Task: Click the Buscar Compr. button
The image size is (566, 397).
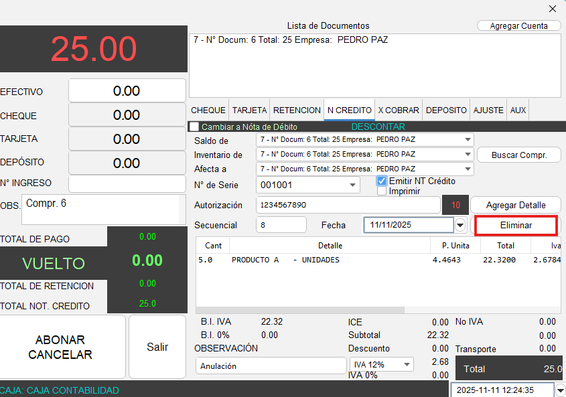Action: coord(519,155)
